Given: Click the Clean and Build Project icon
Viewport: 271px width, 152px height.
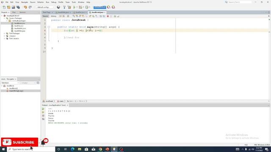Looking at the screenshot, I should (x=69, y=7).
